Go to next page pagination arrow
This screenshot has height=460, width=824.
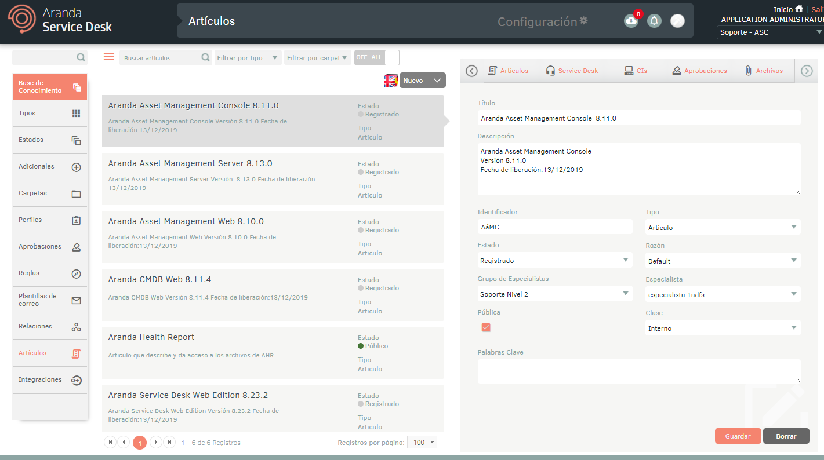pos(155,442)
